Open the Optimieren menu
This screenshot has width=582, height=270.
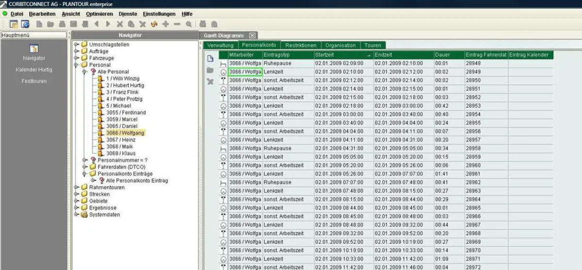[99, 14]
